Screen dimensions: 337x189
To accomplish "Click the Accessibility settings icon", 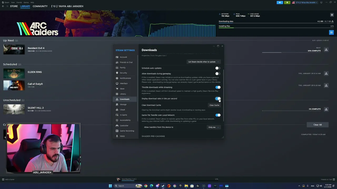I will pos(117,120).
